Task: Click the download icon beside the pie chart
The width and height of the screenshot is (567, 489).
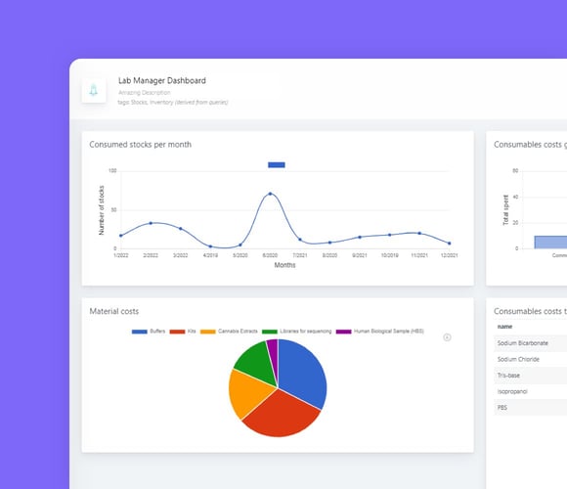Action: pyautogui.click(x=447, y=337)
